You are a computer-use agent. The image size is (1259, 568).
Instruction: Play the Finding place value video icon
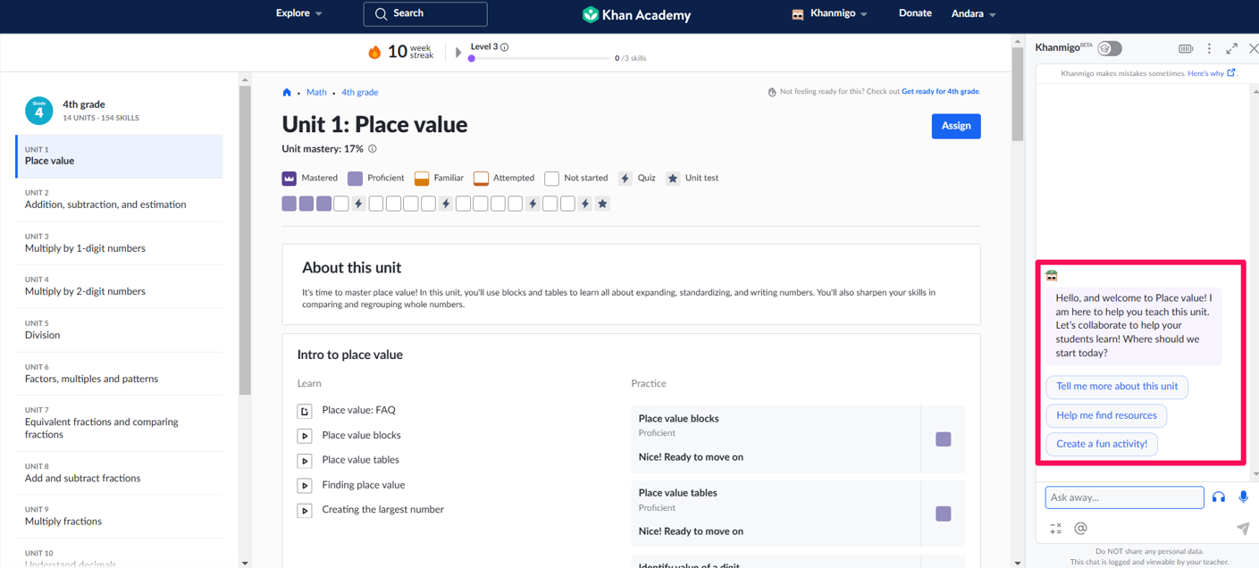[x=305, y=486]
